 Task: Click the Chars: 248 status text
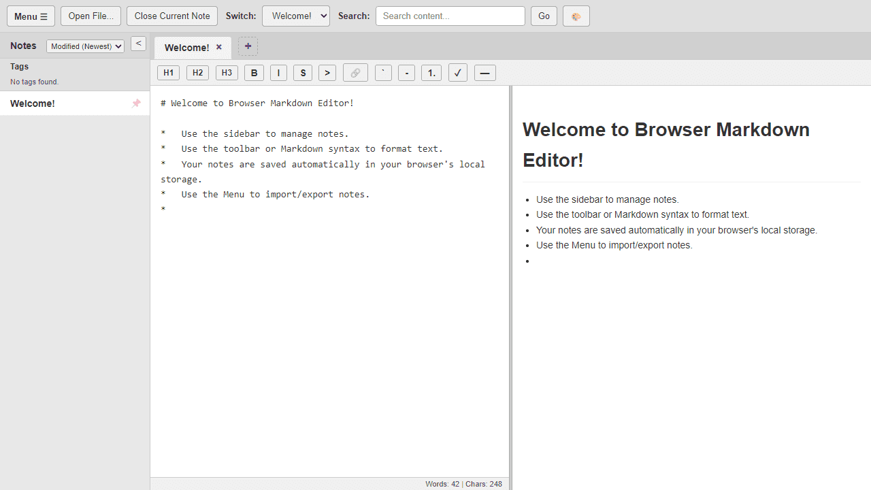coord(484,484)
